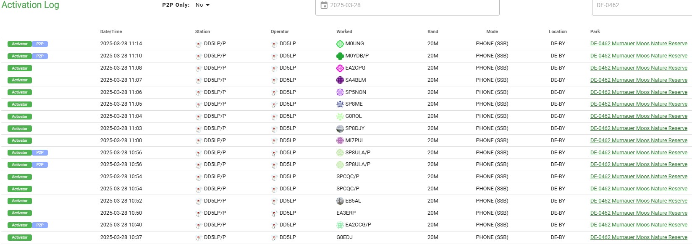
Task: Click the 2025-03-28 date picker field
Action: 407,5
